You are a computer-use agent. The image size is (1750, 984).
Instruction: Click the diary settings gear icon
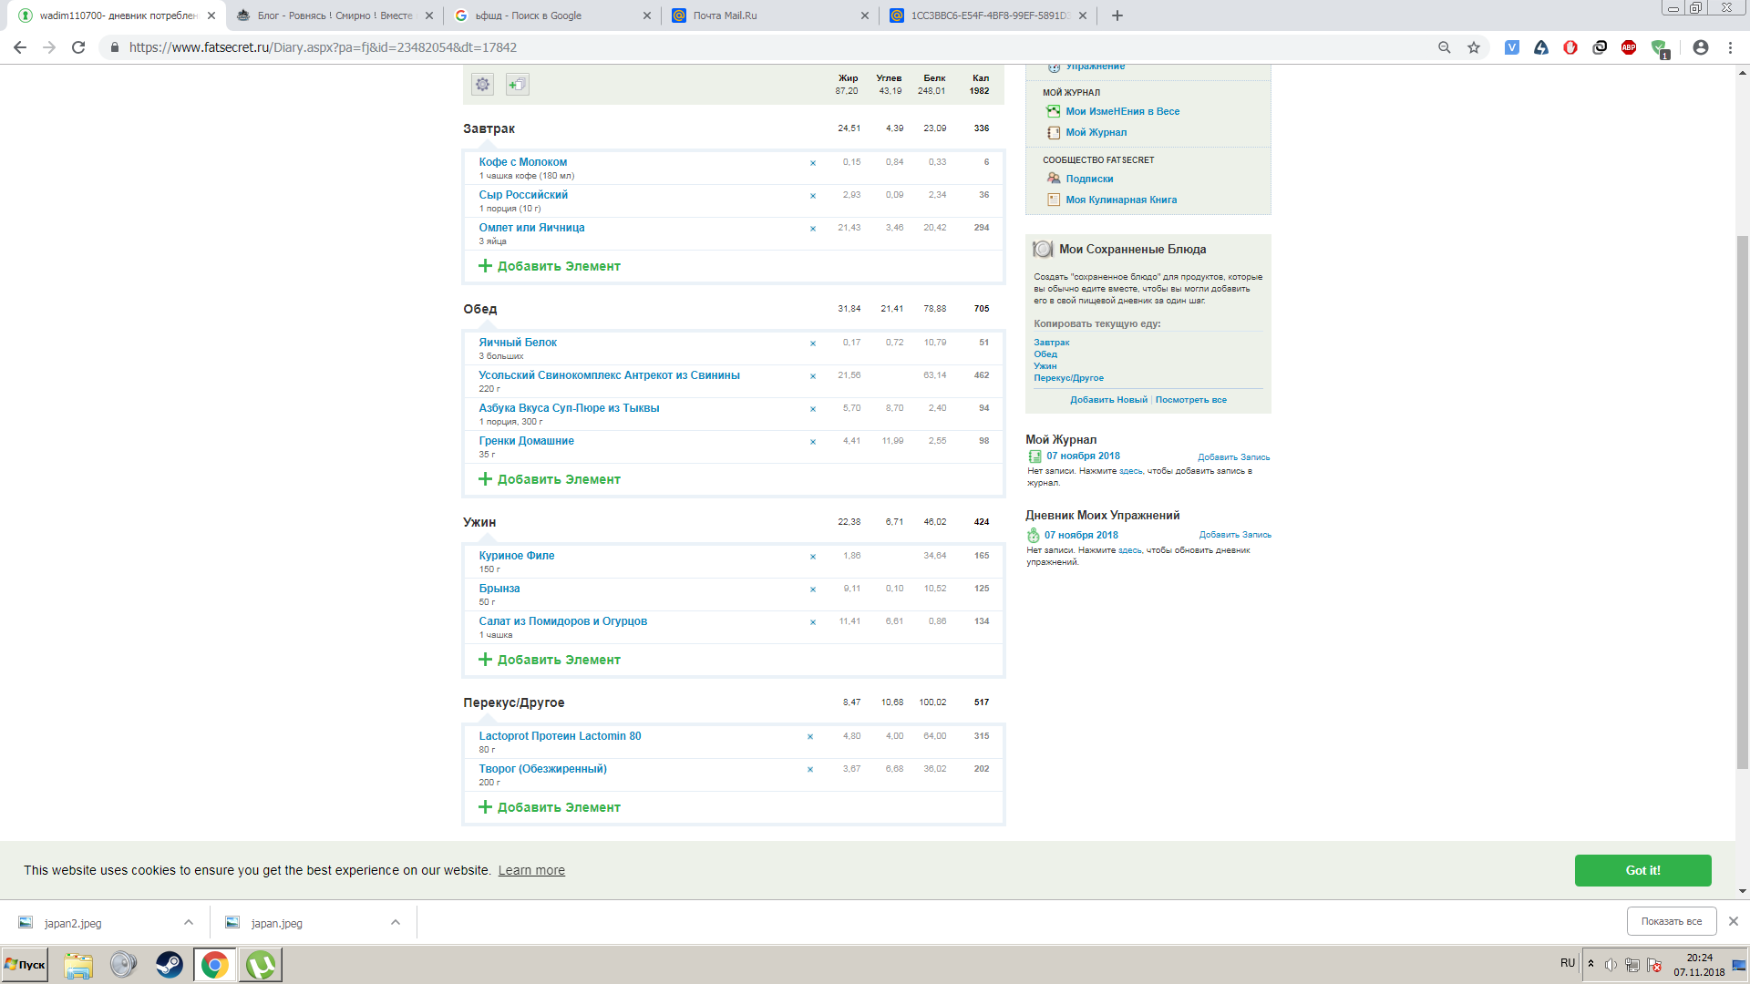[x=482, y=85]
